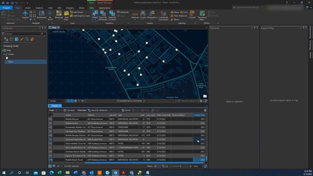
Task: Click Add Graphics Layer
Action: click(x=80, y=16)
